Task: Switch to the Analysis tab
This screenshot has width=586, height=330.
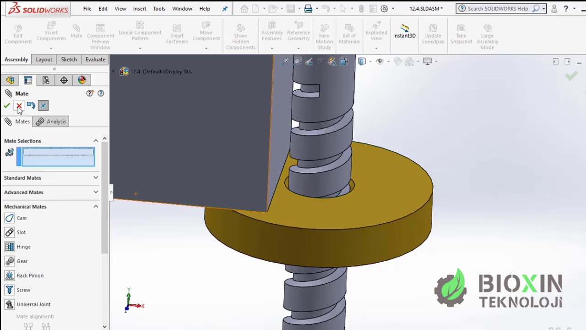Action: tap(51, 121)
